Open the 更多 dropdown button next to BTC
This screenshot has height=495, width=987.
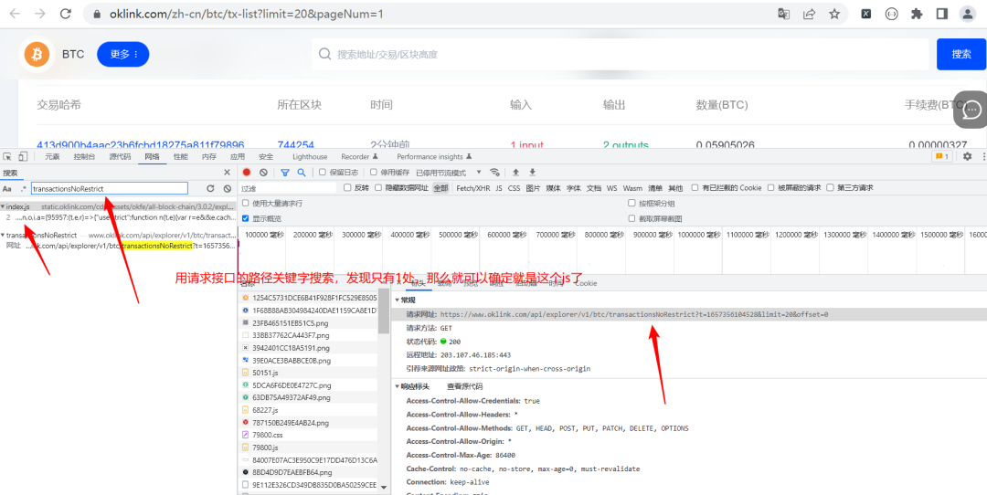click(122, 55)
